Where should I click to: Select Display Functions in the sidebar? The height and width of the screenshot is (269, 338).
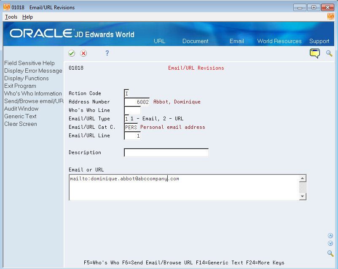pos(26,78)
